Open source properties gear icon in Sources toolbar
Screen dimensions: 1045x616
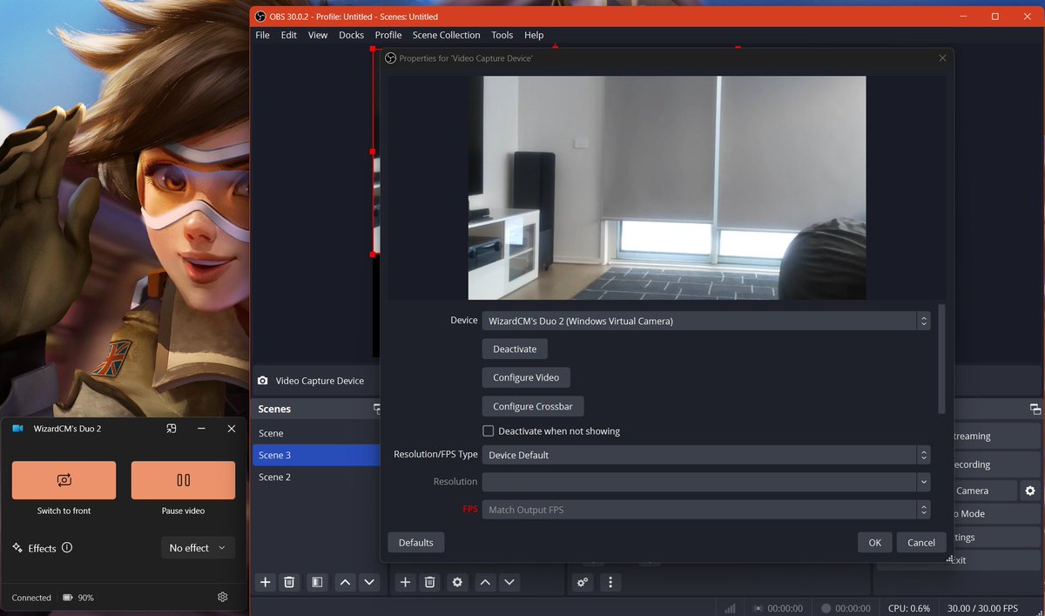point(457,582)
